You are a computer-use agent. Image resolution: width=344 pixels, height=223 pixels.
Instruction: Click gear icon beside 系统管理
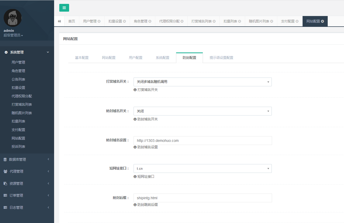(x=6, y=52)
